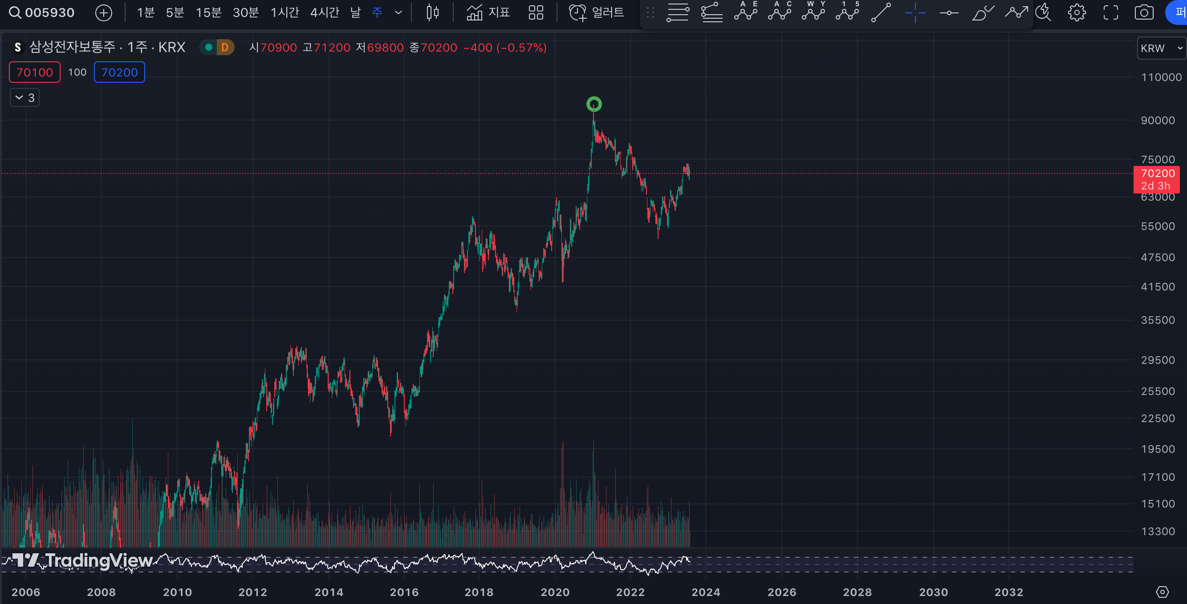The width and height of the screenshot is (1187, 604).
Task: Select the 30분 interval
Action: [x=246, y=12]
